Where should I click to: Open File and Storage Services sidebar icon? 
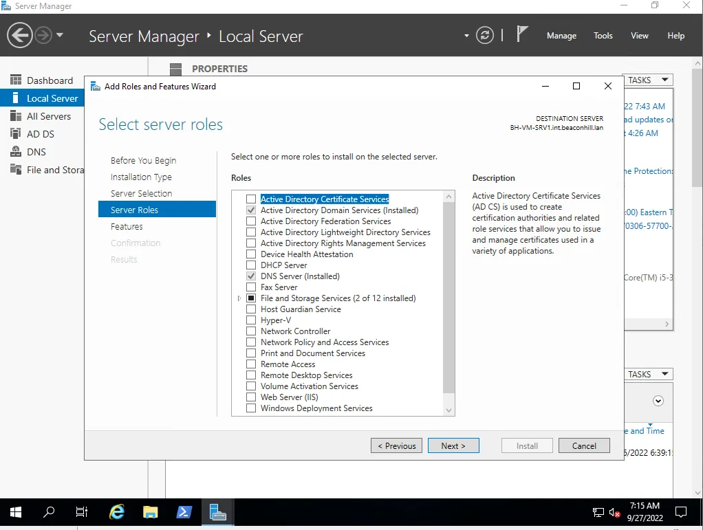(x=16, y=170)
